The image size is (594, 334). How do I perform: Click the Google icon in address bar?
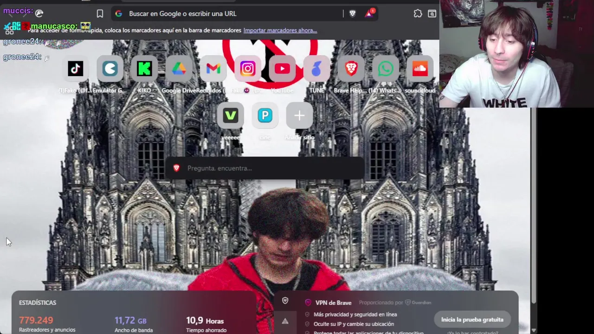[x=119, y=13]
